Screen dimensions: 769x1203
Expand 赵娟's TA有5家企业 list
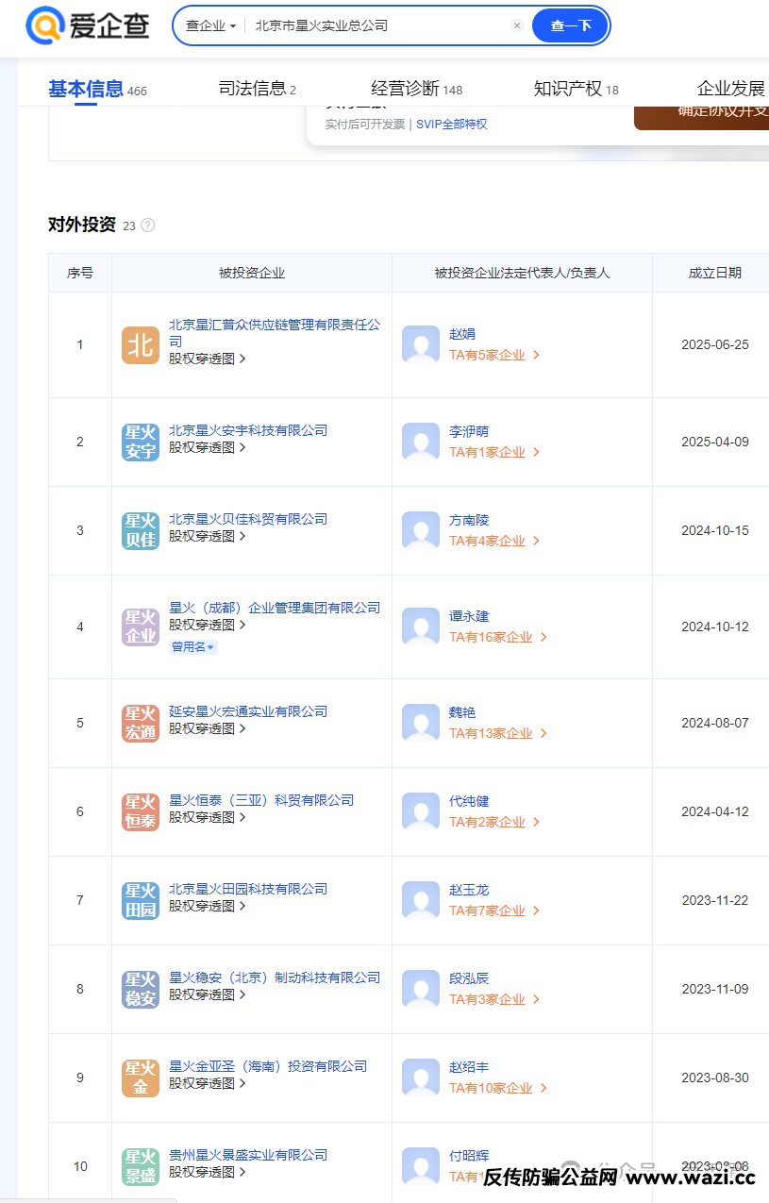pyautogui.click(x=494, y=356)
